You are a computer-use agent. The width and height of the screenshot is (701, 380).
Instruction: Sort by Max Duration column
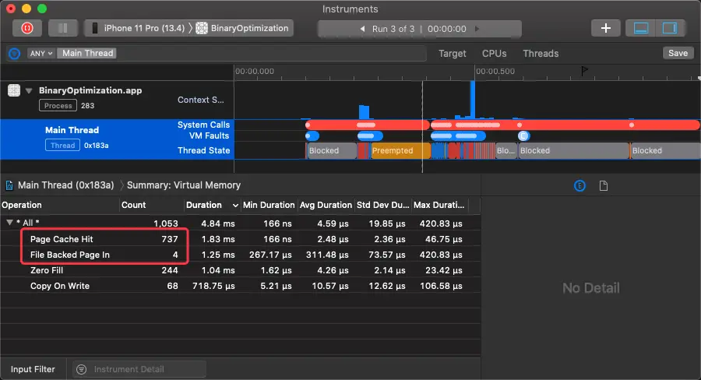coord(439,206)
